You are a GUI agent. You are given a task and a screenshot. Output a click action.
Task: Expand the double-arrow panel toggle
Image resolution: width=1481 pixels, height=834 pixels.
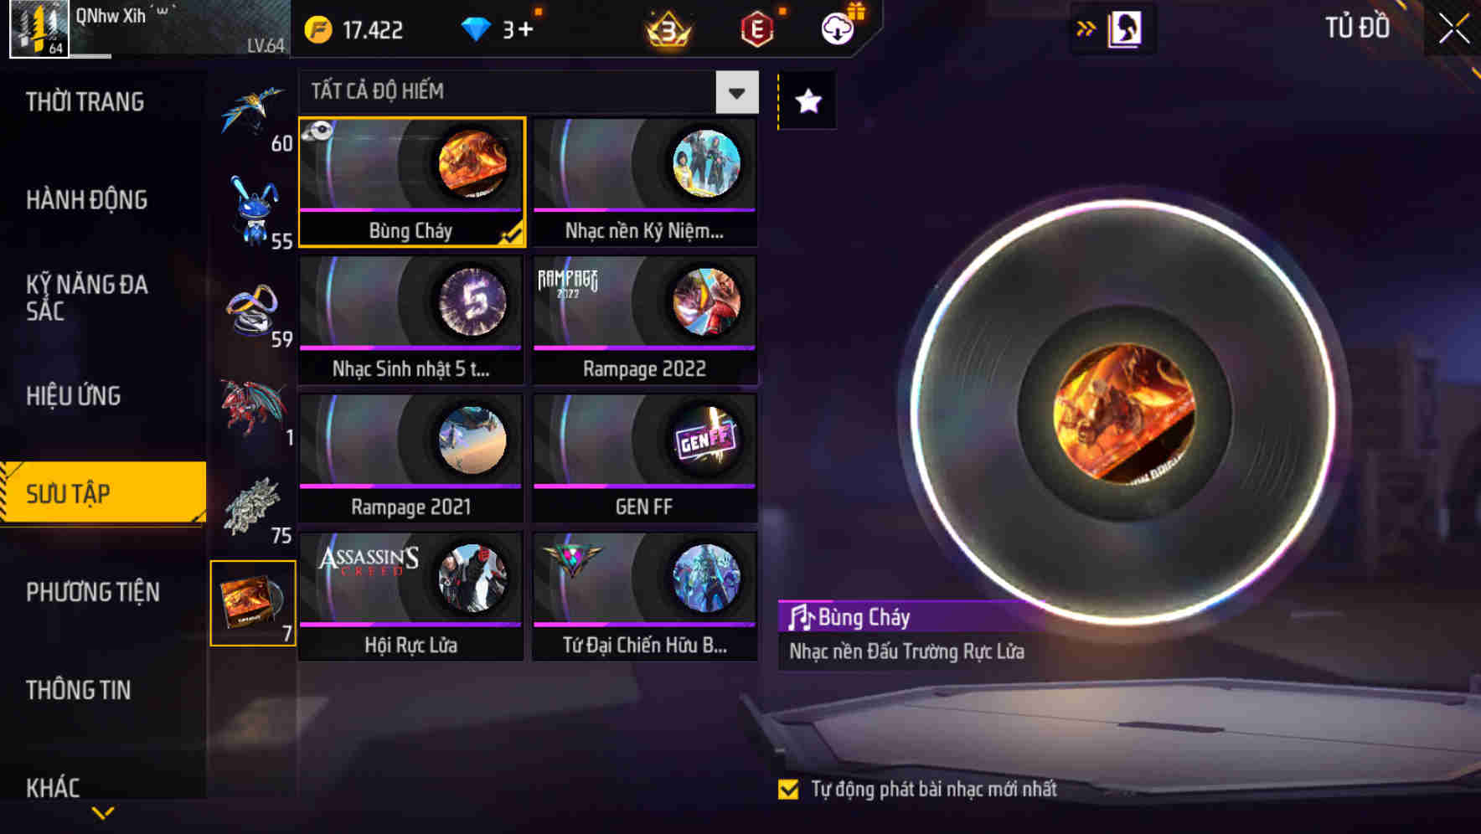(x=1086, y=29)
